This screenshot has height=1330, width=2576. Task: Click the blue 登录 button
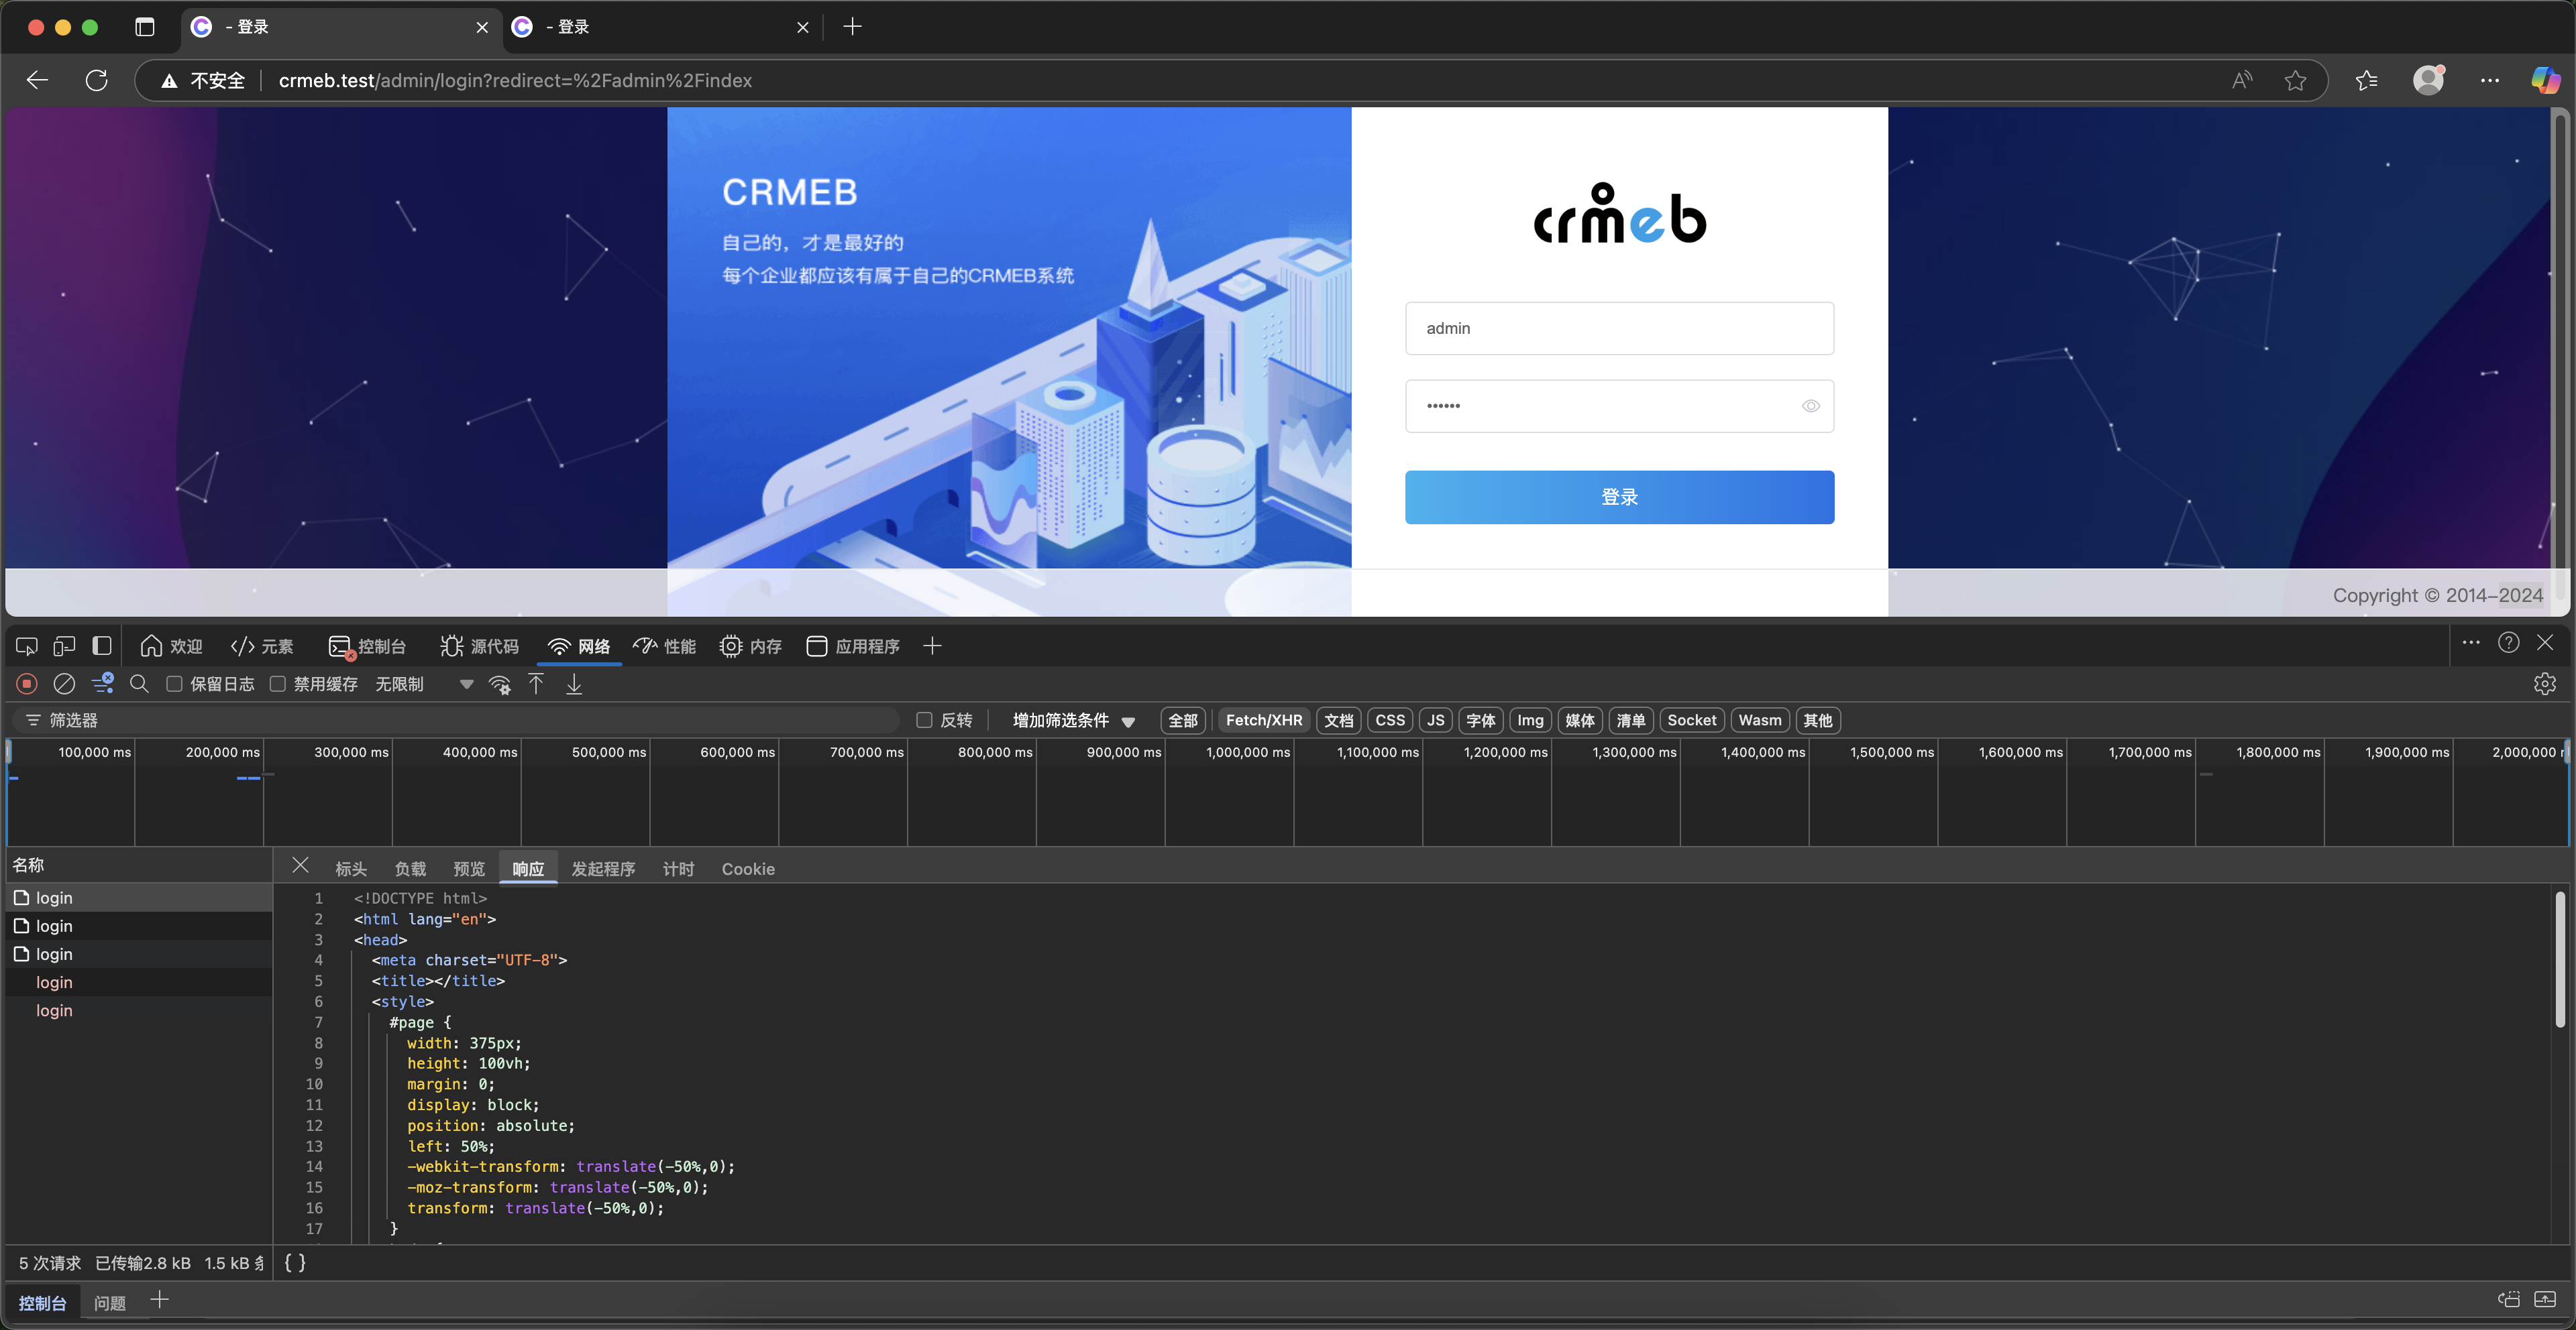(x=1619, y=497)
